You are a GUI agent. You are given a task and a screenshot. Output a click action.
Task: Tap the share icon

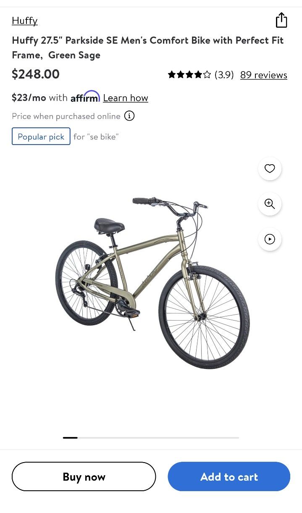281,20
